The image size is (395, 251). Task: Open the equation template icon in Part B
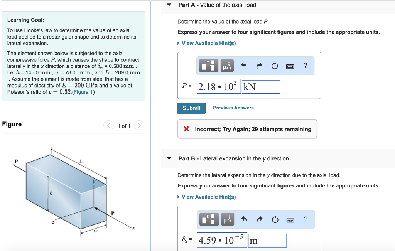point(208,219)
